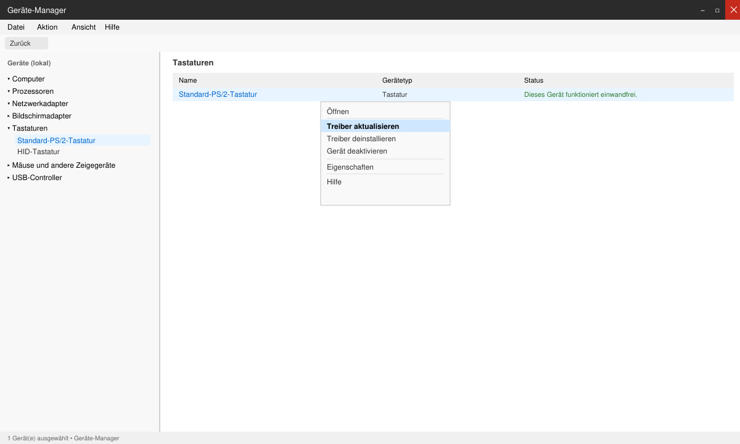740x444 pixels.
Task: Expand the arrow beside USB-Controller
Action: coord(9,178)
